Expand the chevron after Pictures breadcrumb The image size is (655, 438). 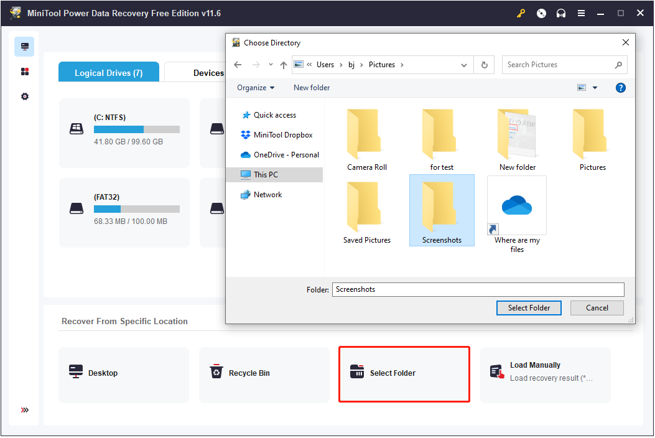click(402, 65)
